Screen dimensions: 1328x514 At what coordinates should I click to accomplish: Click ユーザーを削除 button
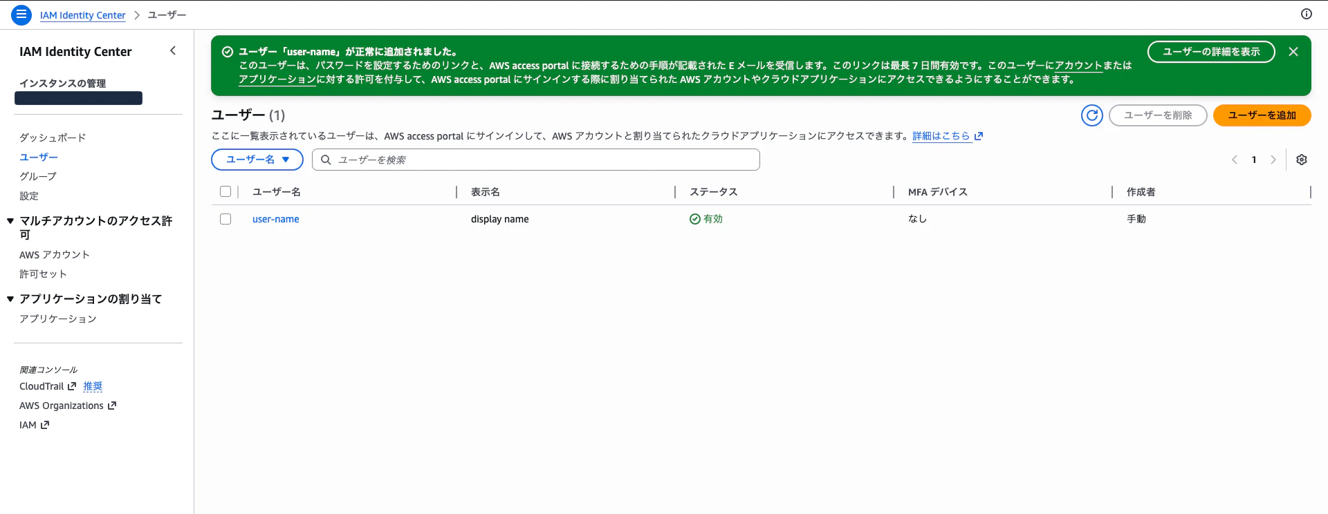1158,115
